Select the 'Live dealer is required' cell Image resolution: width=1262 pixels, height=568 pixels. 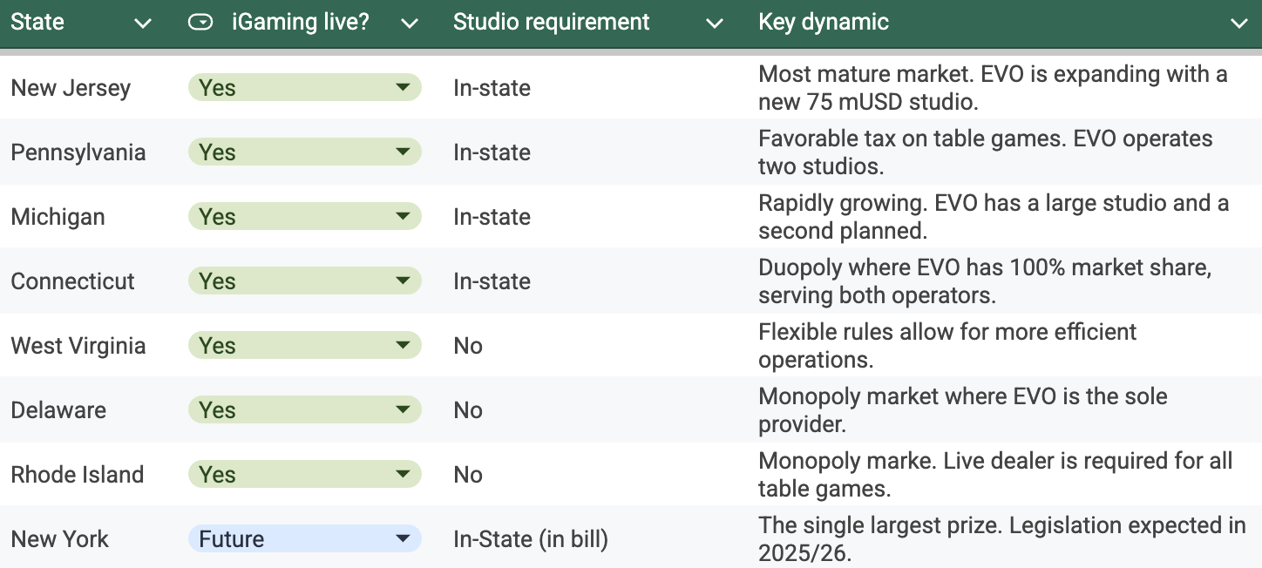(x=1005, y=475)
